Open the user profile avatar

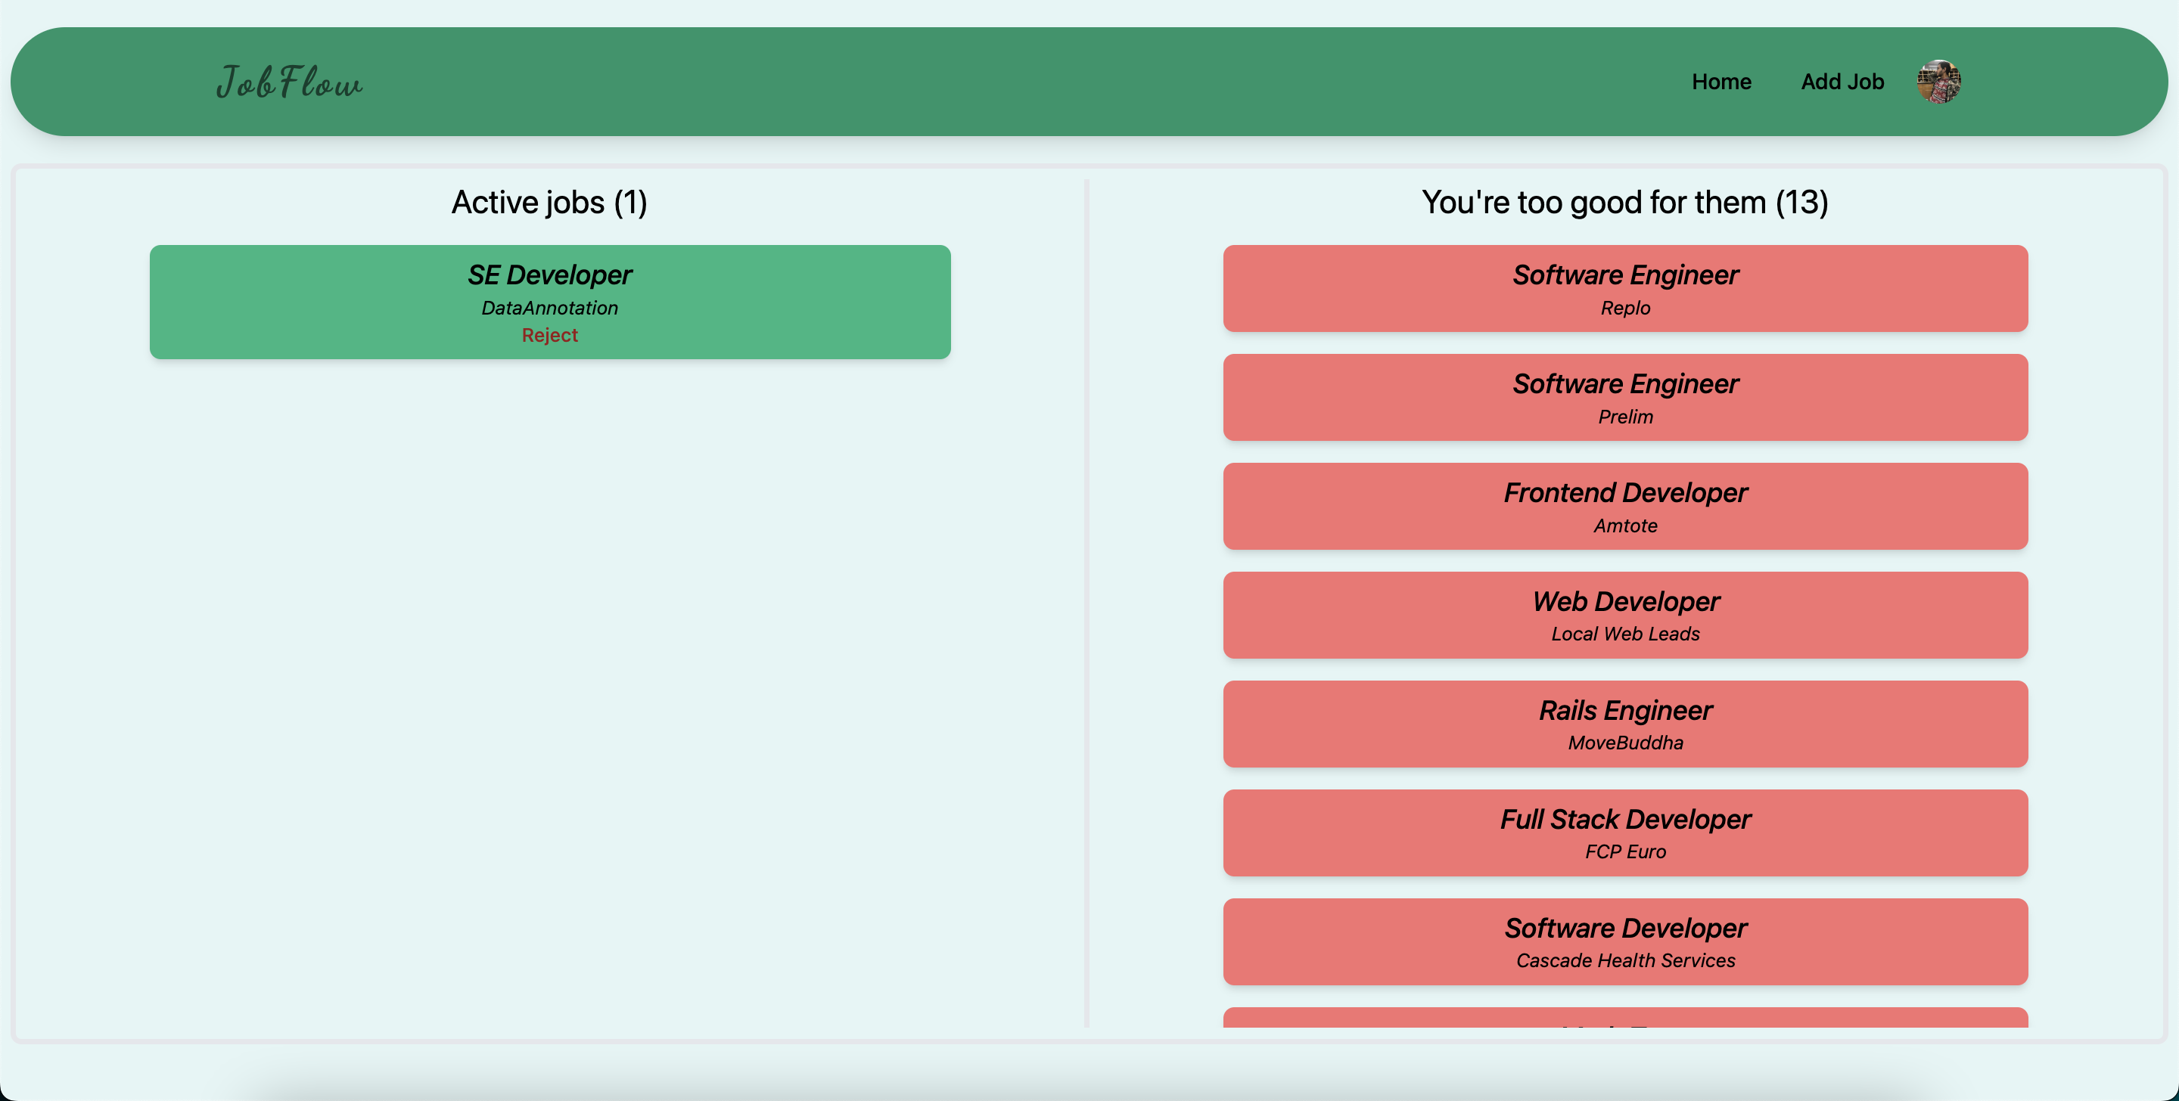pos(1938,82)
